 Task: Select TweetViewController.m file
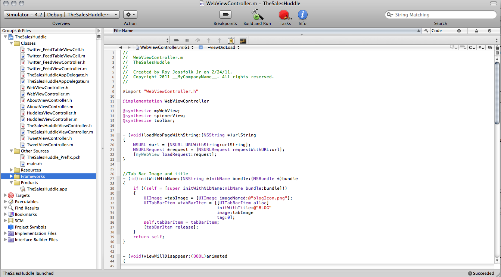pos(50,145)
